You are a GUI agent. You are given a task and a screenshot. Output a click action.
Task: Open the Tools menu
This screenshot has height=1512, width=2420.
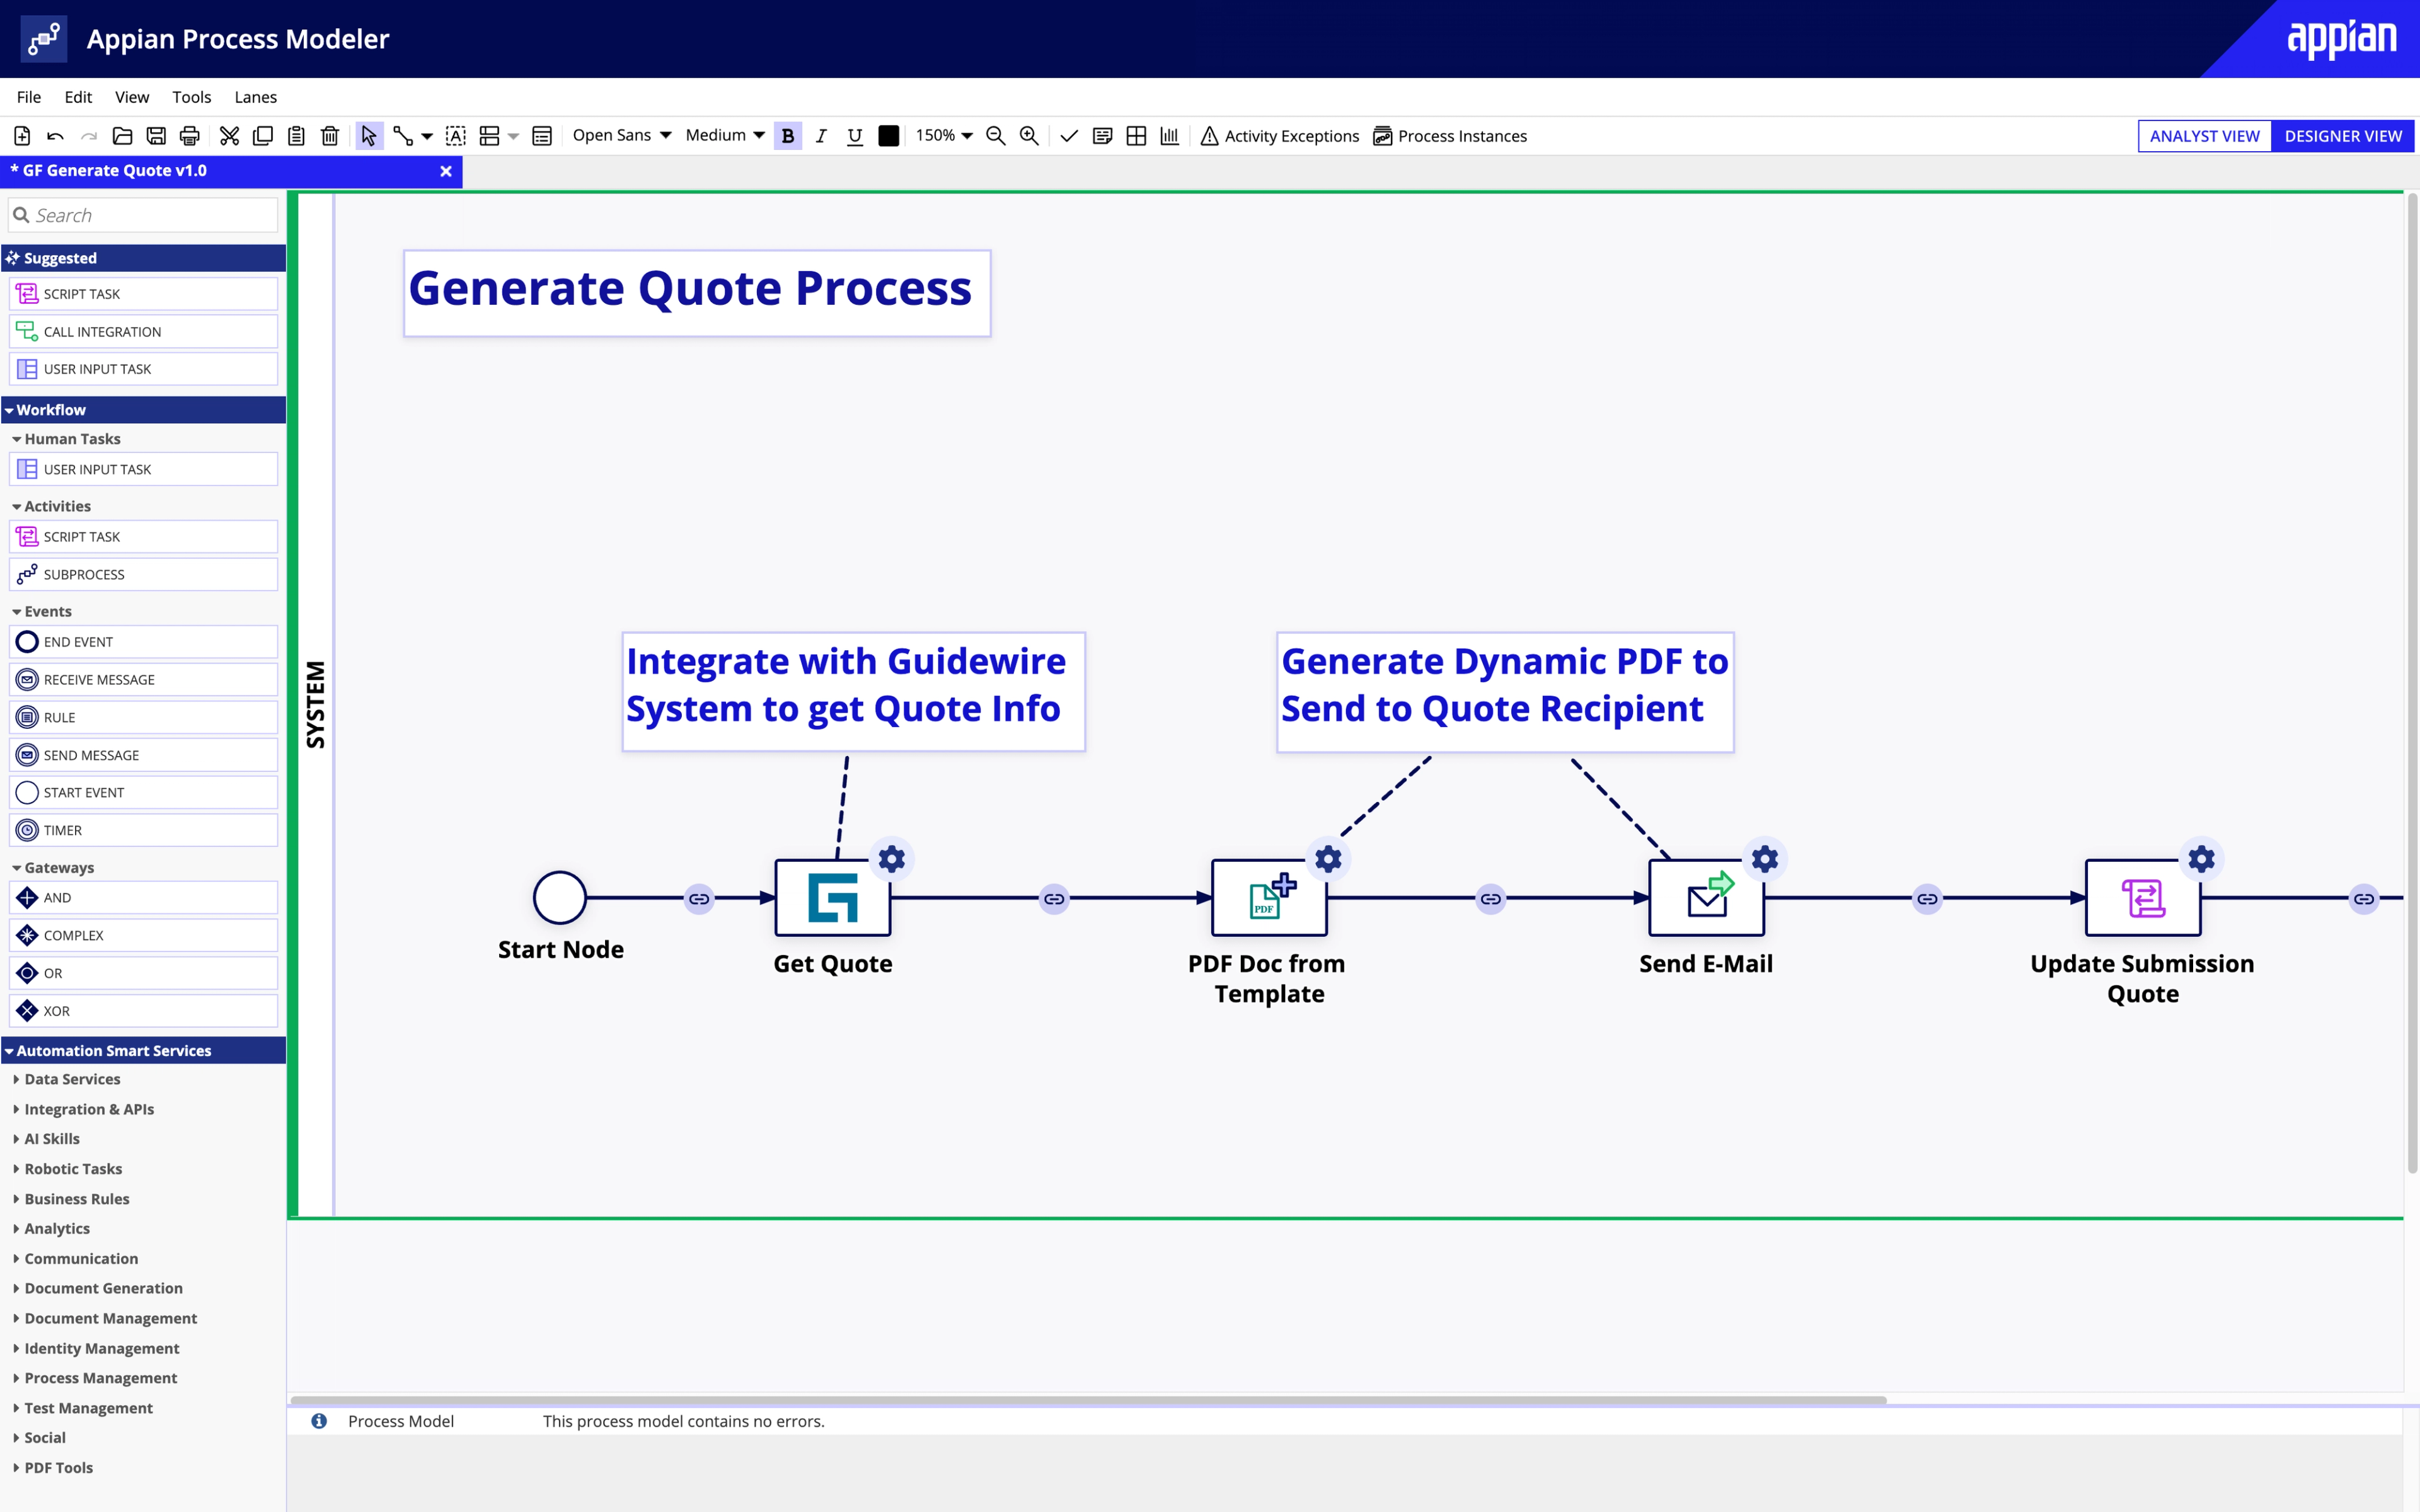(191, 97)
